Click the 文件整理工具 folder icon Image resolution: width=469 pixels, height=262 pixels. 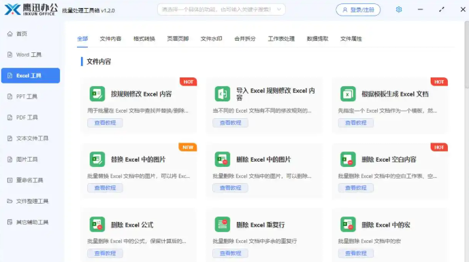(10, 201)
